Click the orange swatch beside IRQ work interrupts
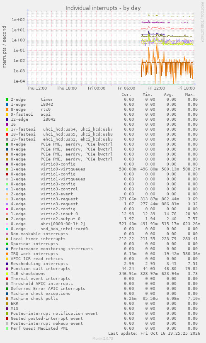The image size is (206, 343). tap(7, 254)
